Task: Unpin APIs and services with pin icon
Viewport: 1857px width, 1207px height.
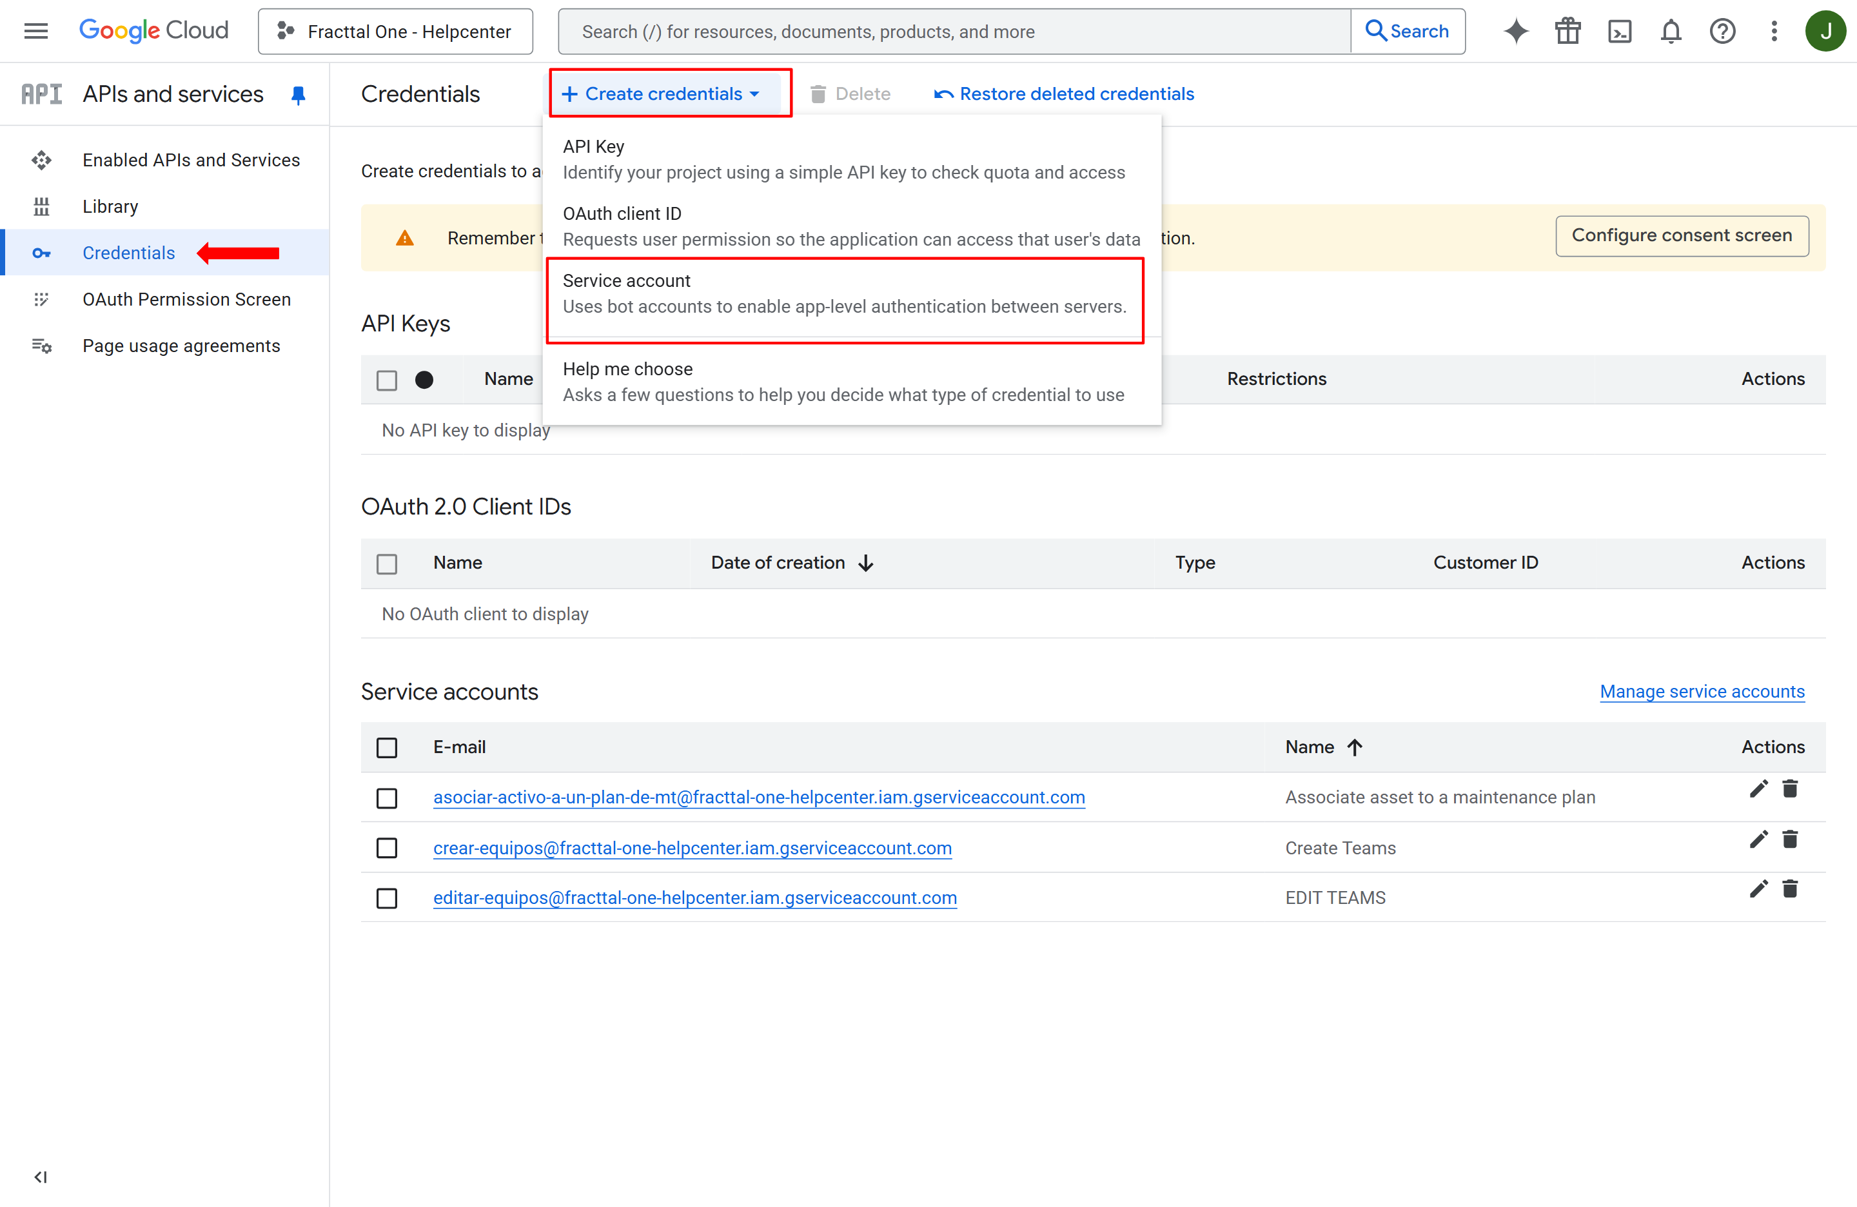Action: point(298,94)
